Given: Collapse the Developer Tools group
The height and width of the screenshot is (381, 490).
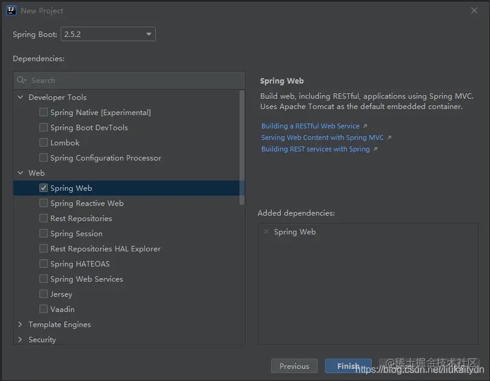Looking at the screenshot, I should pos(20,97).
